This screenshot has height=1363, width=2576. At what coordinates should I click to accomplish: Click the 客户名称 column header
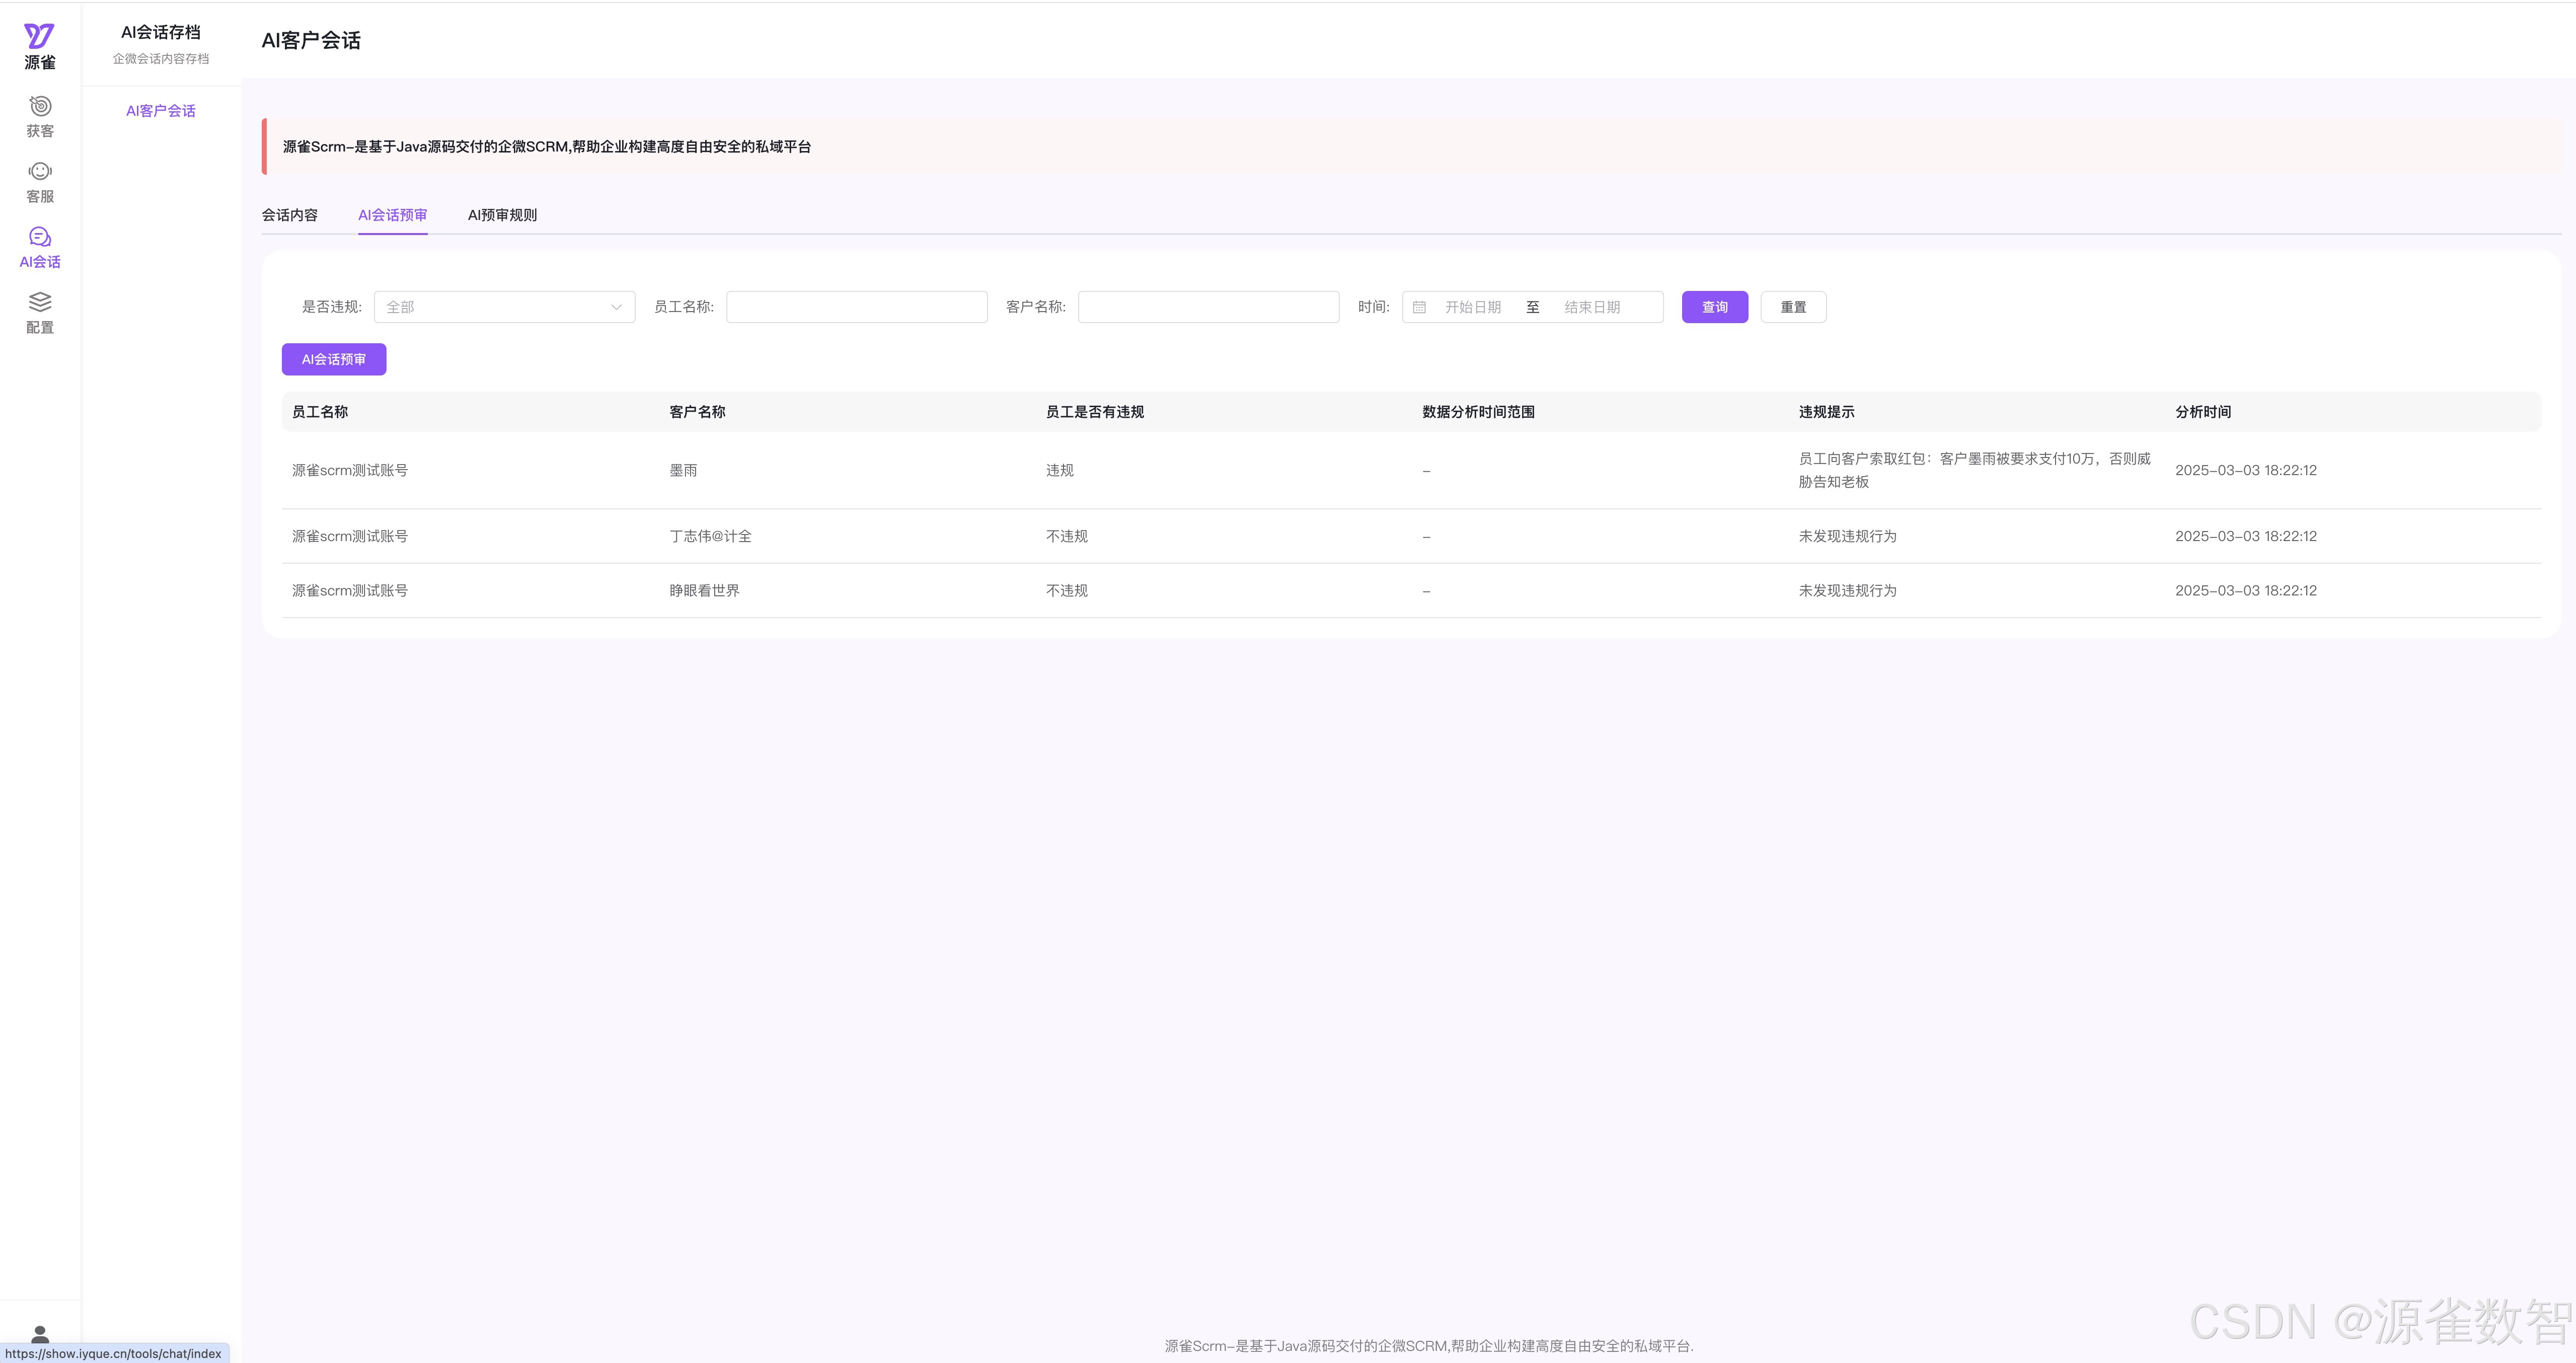pyautogui.click(x=697, y=412)
